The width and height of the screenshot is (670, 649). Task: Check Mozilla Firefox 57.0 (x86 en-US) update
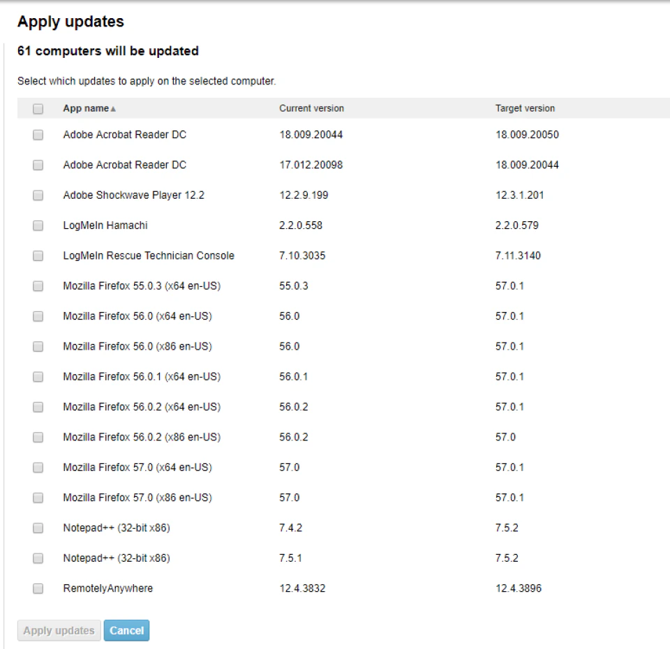pos(38,498)
